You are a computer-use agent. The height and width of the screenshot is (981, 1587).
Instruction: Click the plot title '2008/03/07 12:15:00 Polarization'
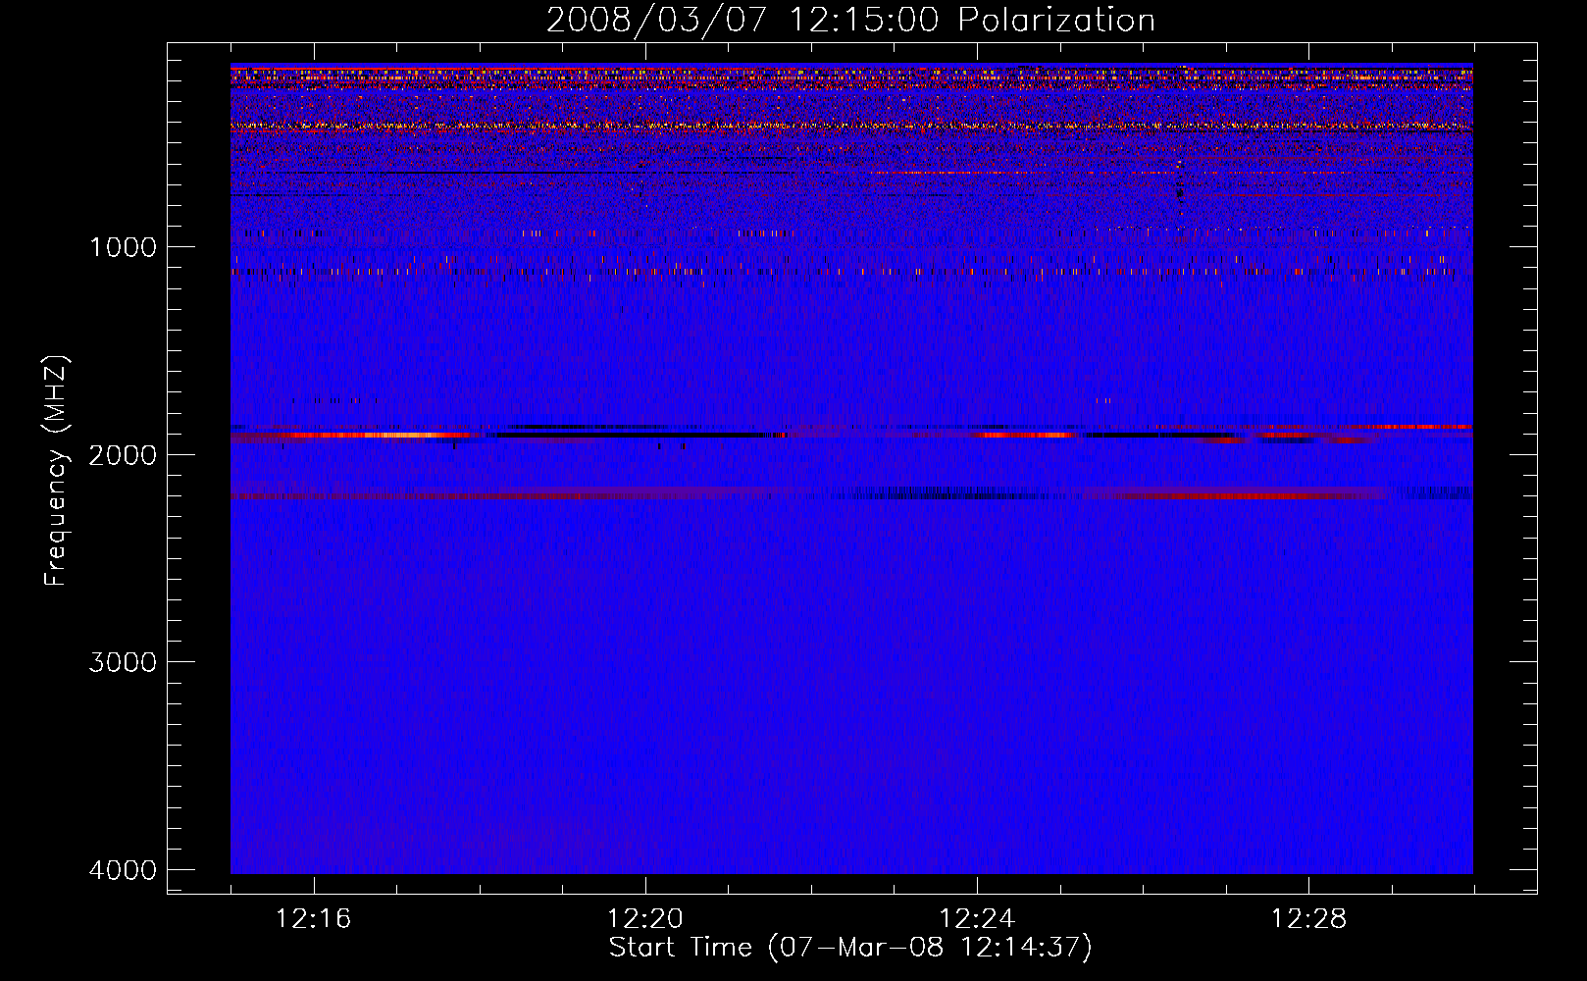(x=850, y=21)
